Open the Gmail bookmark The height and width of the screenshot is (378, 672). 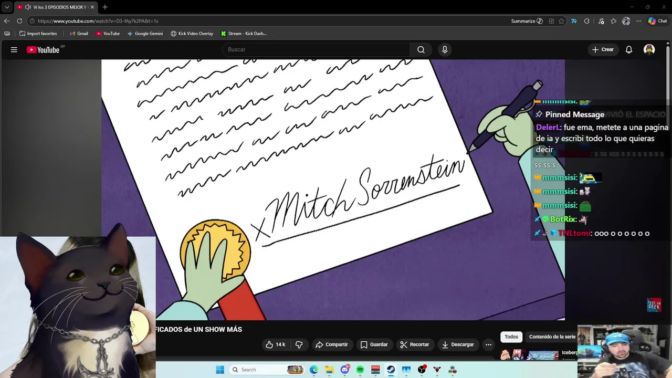(x=79, y=34)
